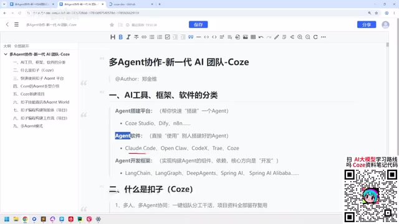This screenshot has width=399, height=224.
Task: Click the @Author: 郑金维 line
Action: (136, 79)
